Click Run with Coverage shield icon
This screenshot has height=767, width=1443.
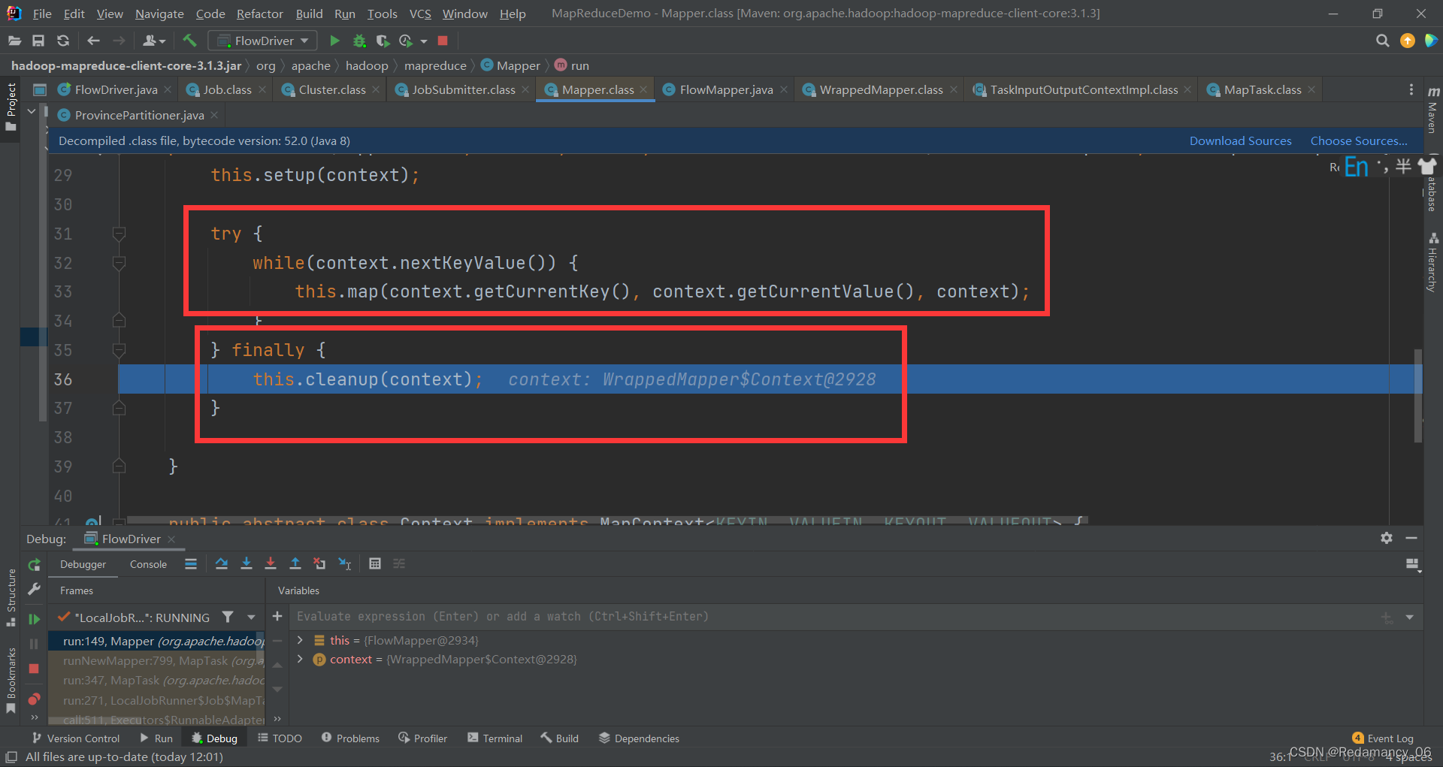(x=383, y=41)
